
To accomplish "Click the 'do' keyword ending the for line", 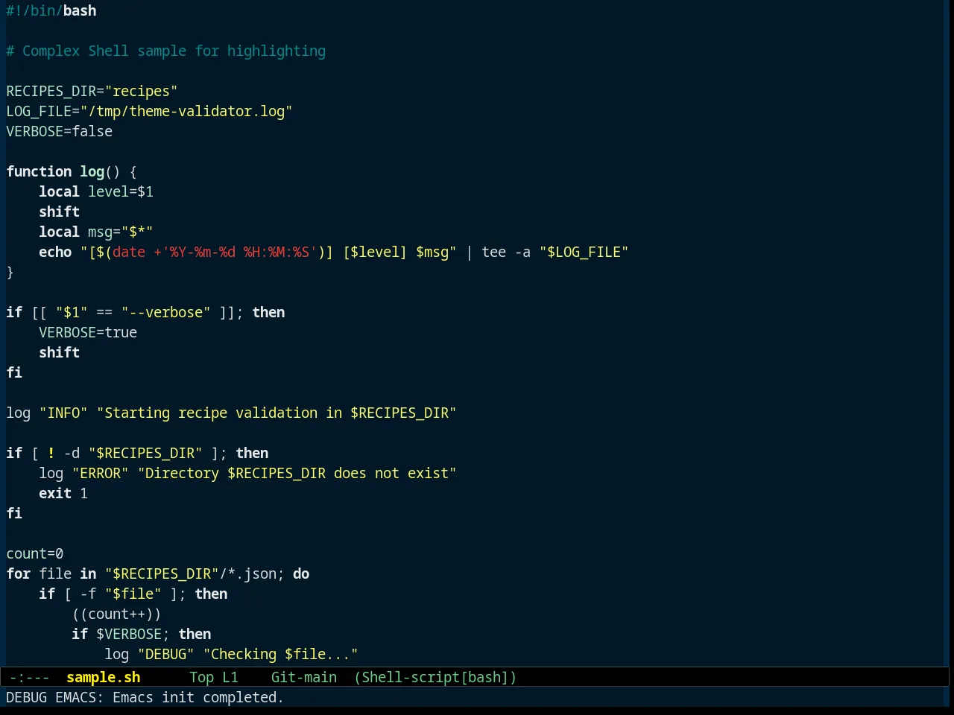I will (x=301, y=573).
